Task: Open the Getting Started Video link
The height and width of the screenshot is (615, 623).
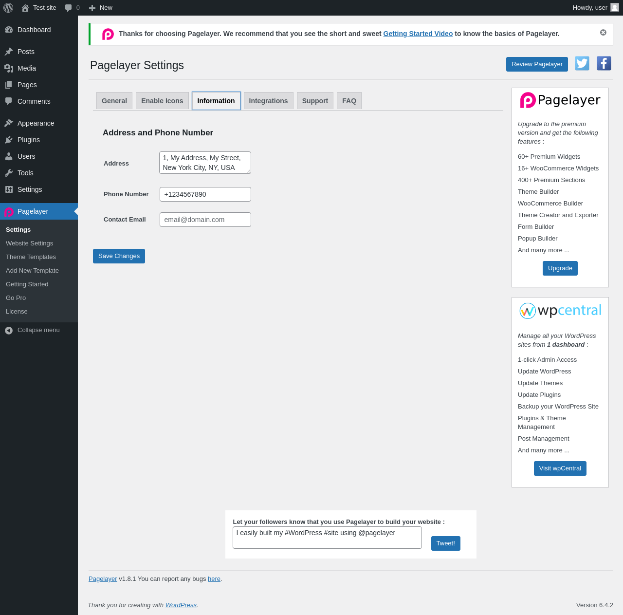Action: pyautogui.click(x=418, y=34)
